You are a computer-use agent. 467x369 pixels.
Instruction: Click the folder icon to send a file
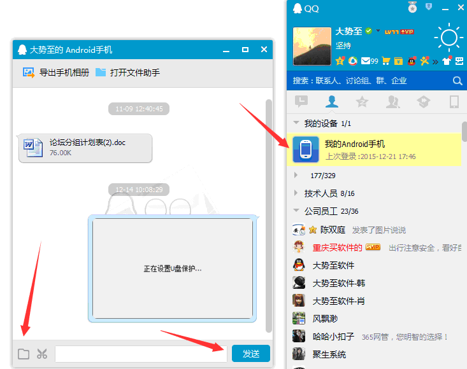point(24,354)
